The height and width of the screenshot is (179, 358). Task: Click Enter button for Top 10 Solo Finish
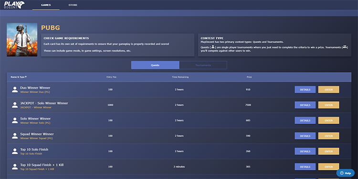point(328,151)
